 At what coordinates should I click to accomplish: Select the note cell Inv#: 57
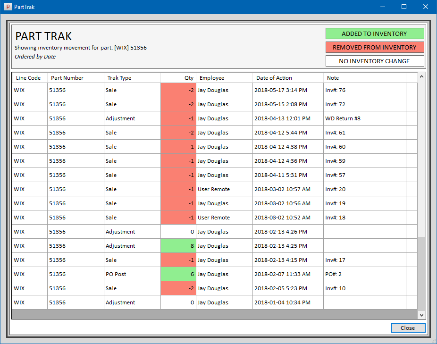(x=364, y=175)
